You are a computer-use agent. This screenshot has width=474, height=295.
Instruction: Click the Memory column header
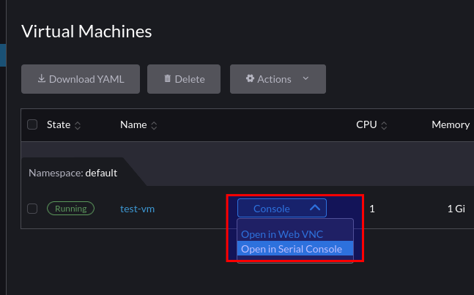pyautogui.click(x=451, y=124)
